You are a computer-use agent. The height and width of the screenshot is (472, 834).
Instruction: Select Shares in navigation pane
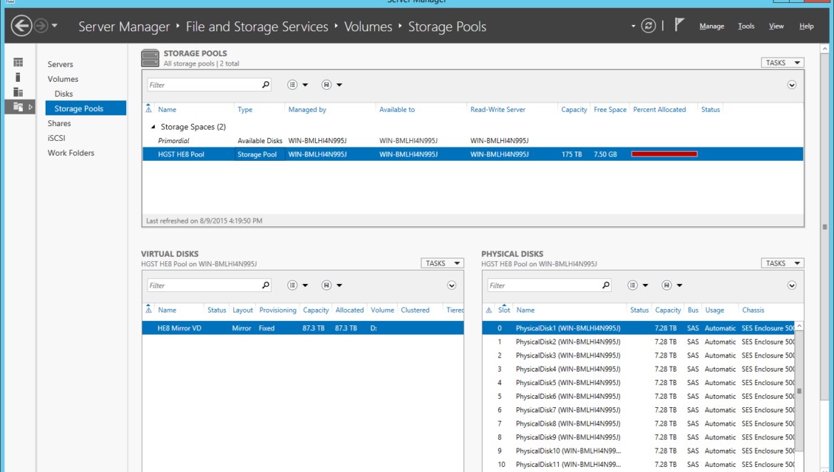[x=59, y=123]
